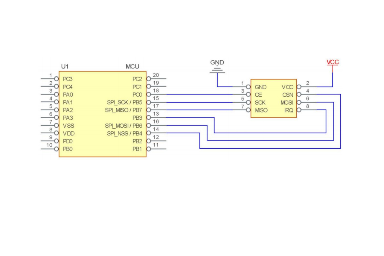Viewport: 384px width, 256px height.
Task: Select pin number 10 beside PB0
Action: pyautogui.click(x=49, y=145)
